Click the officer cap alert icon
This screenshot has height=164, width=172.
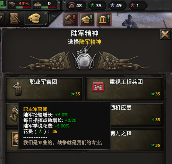tap(87, 19)
